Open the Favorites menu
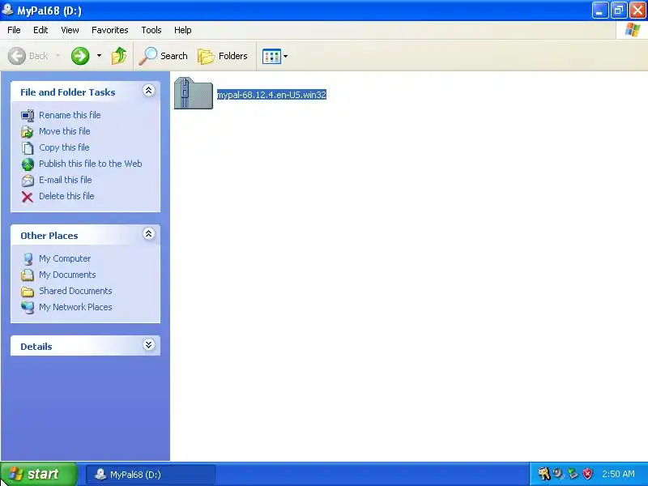The height and width of the screenshot is (486, 648). 110,30
